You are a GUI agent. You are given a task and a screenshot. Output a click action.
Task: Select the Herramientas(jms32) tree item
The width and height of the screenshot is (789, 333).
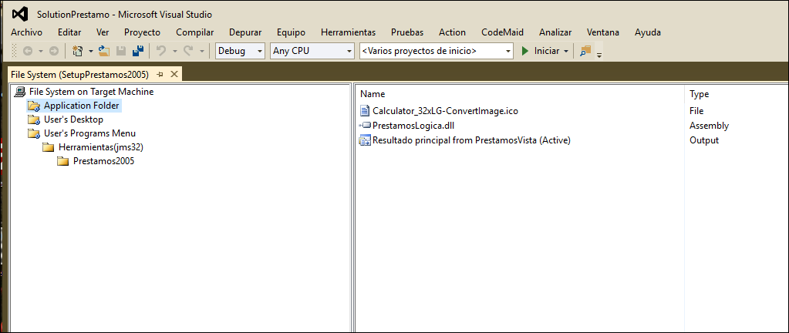pos(102,147)
